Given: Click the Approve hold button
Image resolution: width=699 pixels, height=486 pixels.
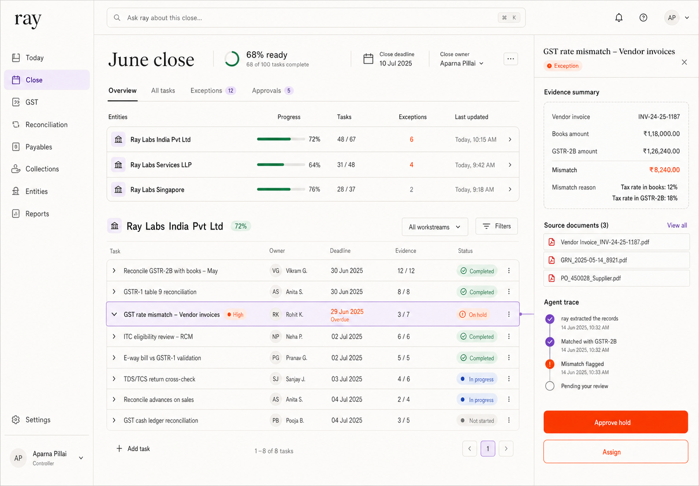Looking at the screenshot, I should [615, 422].
